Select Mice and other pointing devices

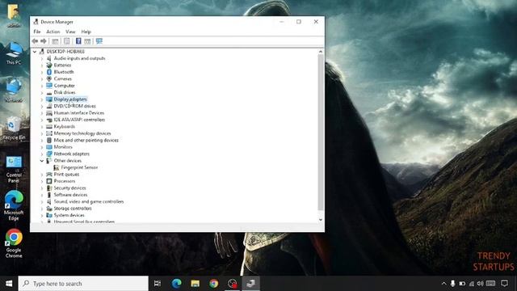tap(86, 140)
